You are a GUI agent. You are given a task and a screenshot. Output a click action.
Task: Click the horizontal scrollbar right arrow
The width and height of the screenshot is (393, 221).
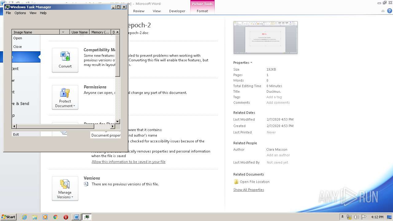(x=113, y=126)
